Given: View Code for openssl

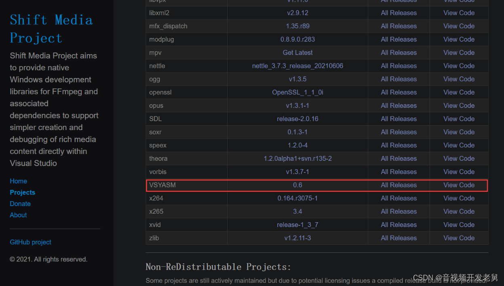Looking at the screenshot, I should tap(459, 93).
